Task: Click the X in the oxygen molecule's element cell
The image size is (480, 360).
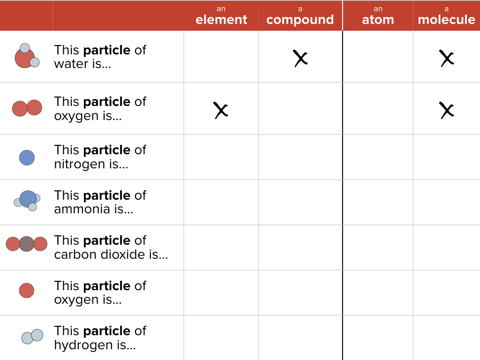Action: (x=221, y=110)
